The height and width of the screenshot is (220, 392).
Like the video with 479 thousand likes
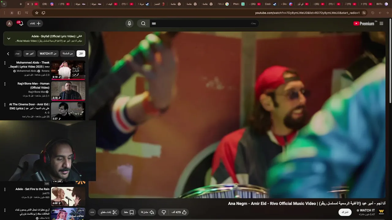point(180,212)
